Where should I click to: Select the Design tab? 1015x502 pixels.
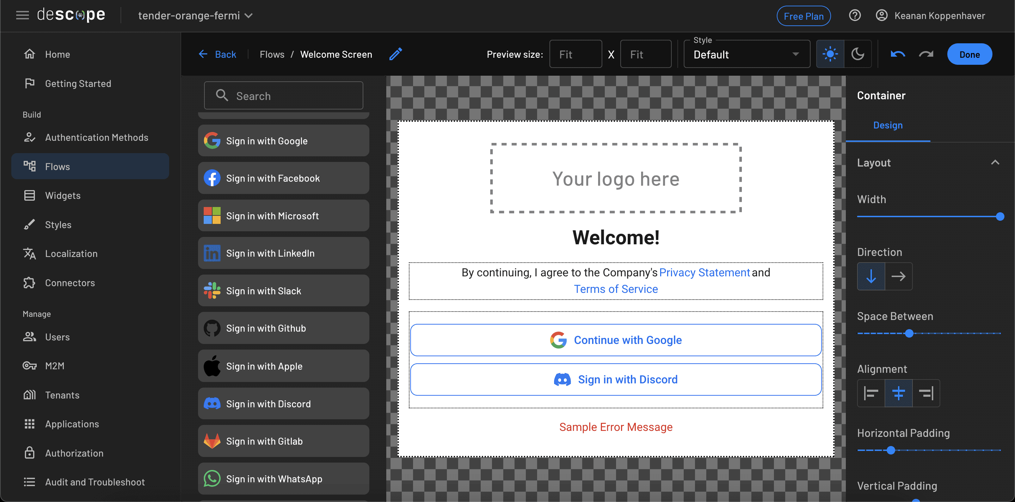tap(887, 125)
